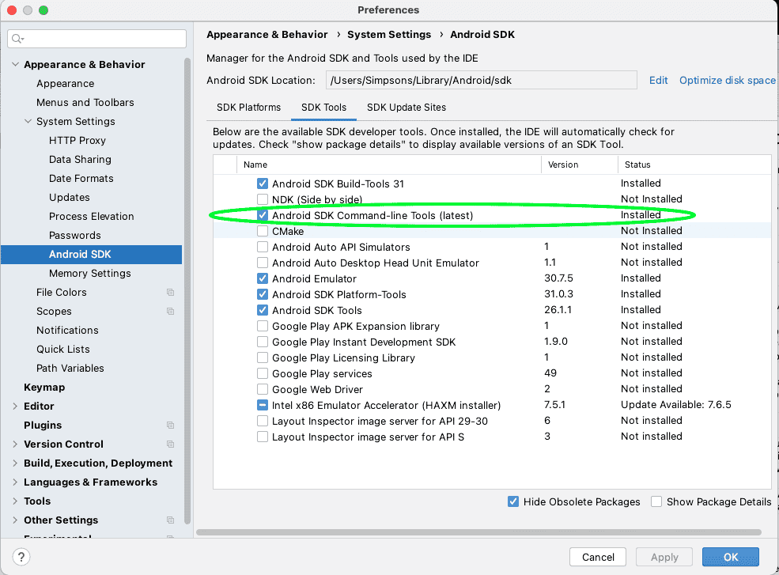
Task: Open the SDK Update Sites tab
Action: tap(407, 108)
